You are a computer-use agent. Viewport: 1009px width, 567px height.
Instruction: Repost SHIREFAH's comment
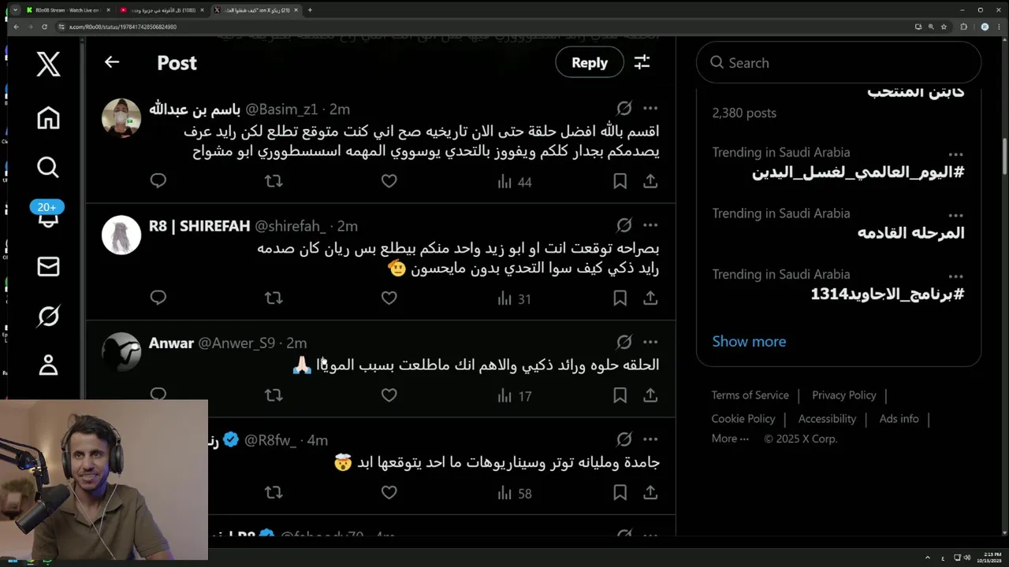274,298
